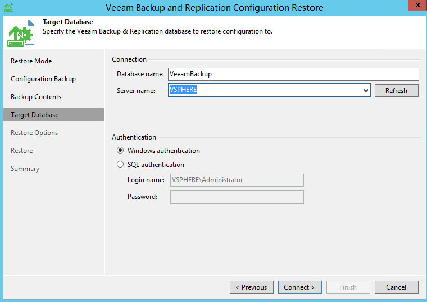Expand the Server name dropdown arrow
The image size is (427, 302).
(366, 90)
